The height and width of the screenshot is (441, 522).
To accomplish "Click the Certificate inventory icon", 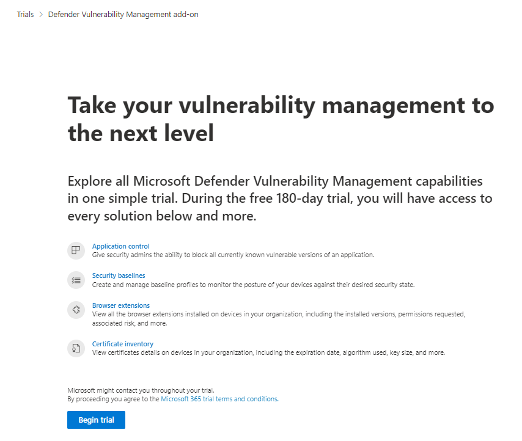I will tap(76, 348).
